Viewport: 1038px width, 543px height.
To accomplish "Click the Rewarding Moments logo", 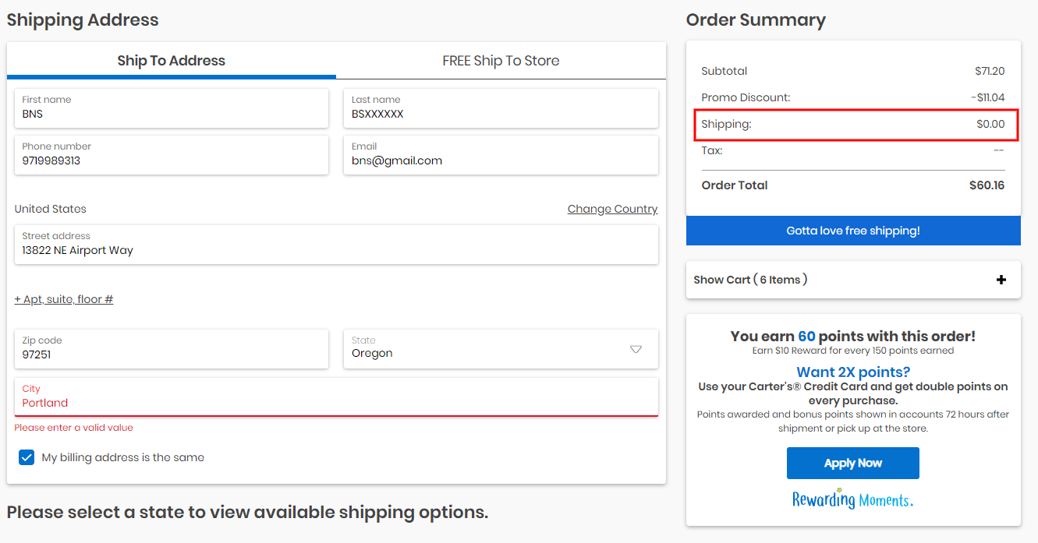I will click(852, 499).
